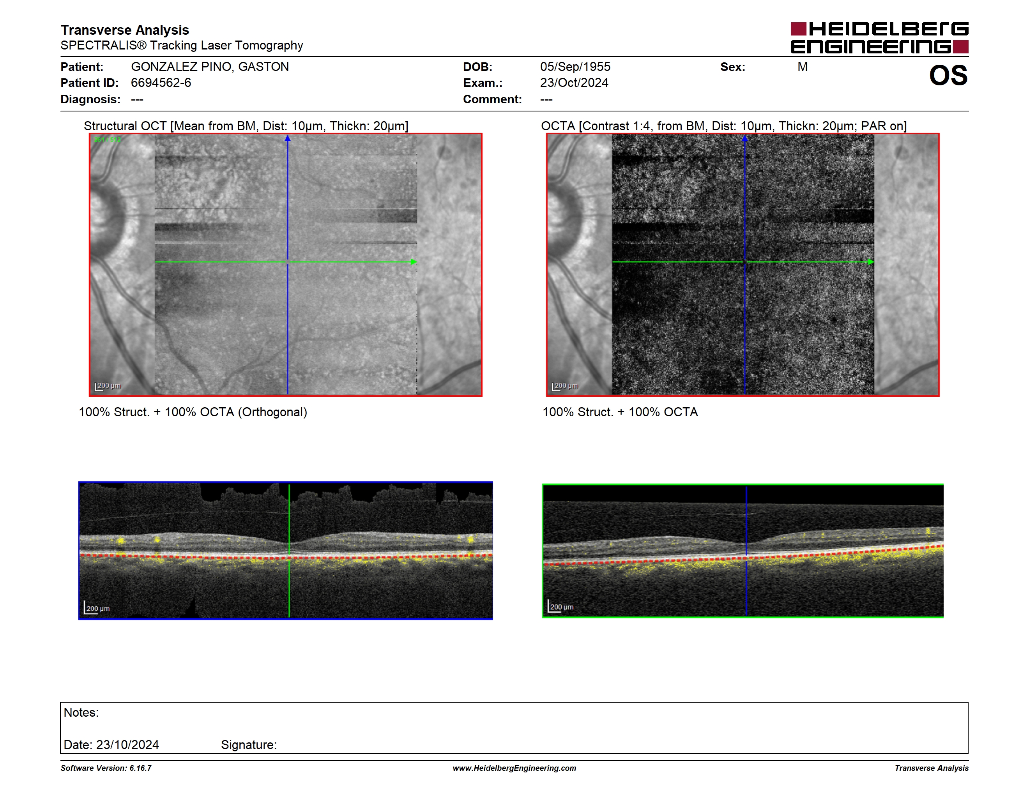
Task: Click the Exam date 23/Oct/2024
Action: click(x=575, y=83)
